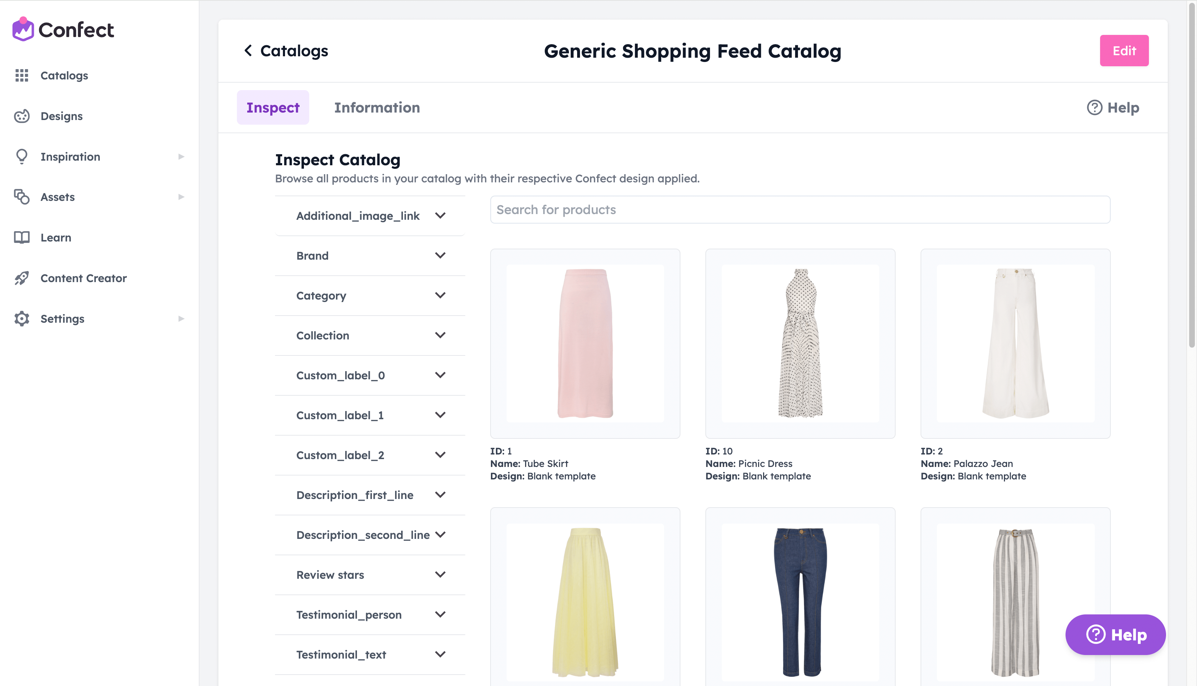This screenshot has height=686, width=1197.
Task: Click the Learn book icon
Action: click(x=22, y=238)
